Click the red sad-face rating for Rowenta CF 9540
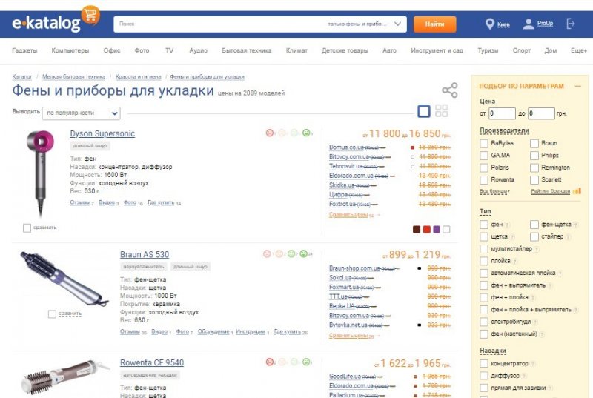The width and height of the screenshot is (593, 398). 269,362
